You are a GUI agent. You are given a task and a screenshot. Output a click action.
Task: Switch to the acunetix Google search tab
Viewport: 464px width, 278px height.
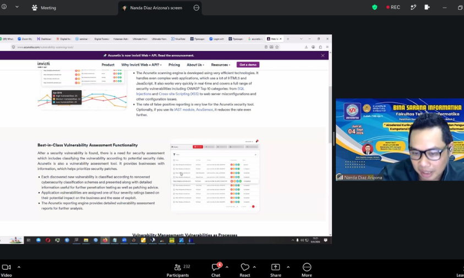pos(255,38)
